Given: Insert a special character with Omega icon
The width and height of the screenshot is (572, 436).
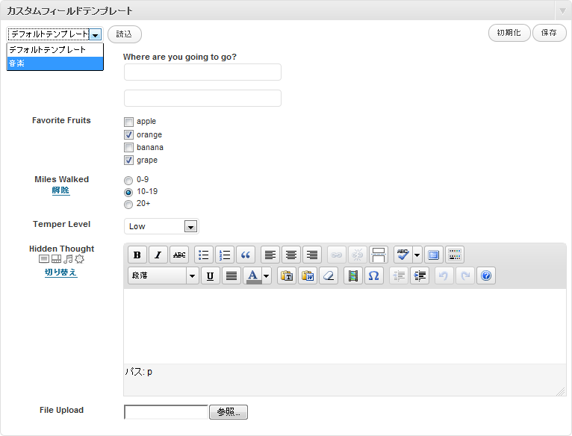Looking at the screenshot, I should click(x=374, y=275).
